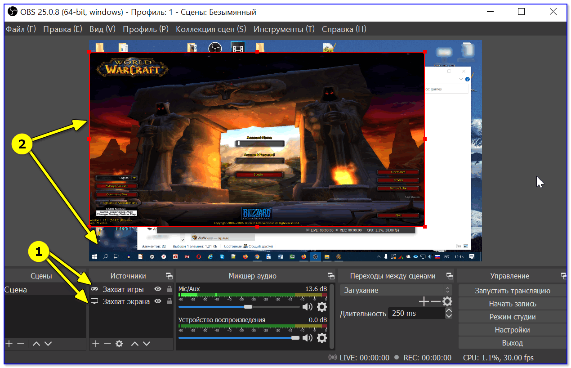Move the selected source up in Источники
This screenshot has height=368, width=571.
tap(135, 344)
